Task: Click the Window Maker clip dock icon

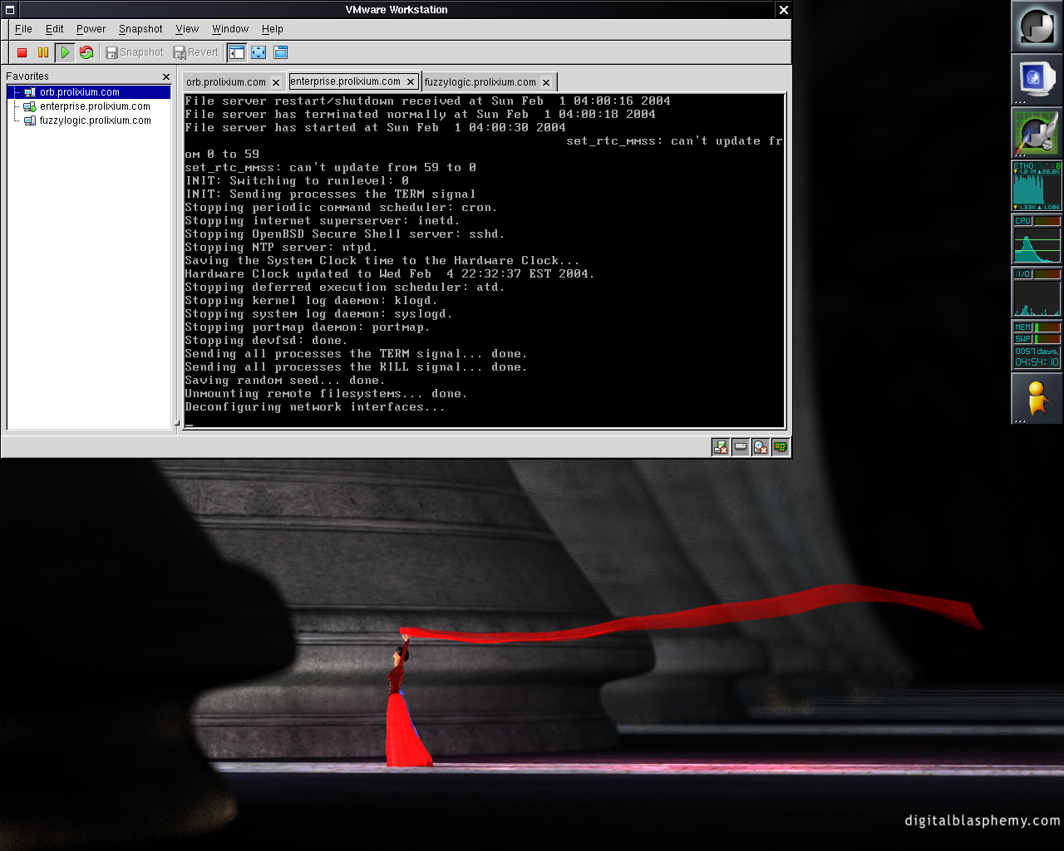Action: pyautogui.click(x=1037, y=26)
